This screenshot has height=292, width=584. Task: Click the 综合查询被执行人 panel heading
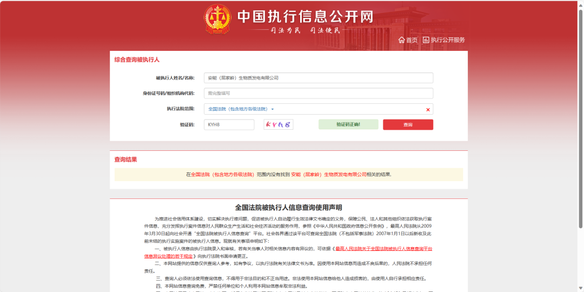137,60
